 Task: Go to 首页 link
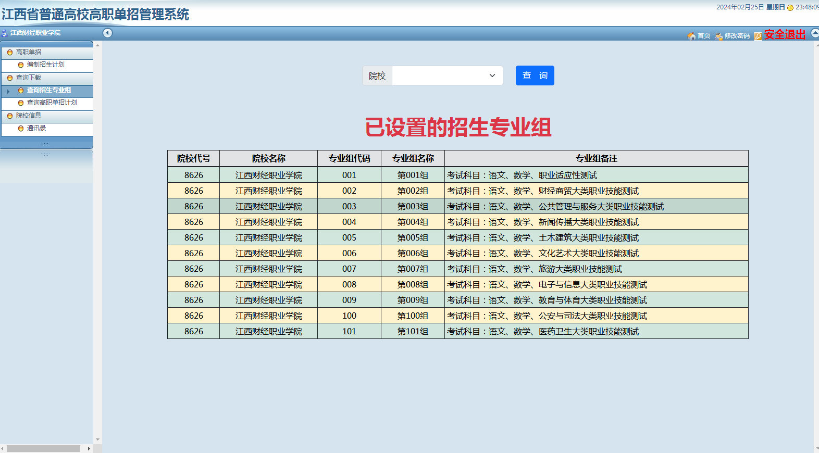point(704,36)
